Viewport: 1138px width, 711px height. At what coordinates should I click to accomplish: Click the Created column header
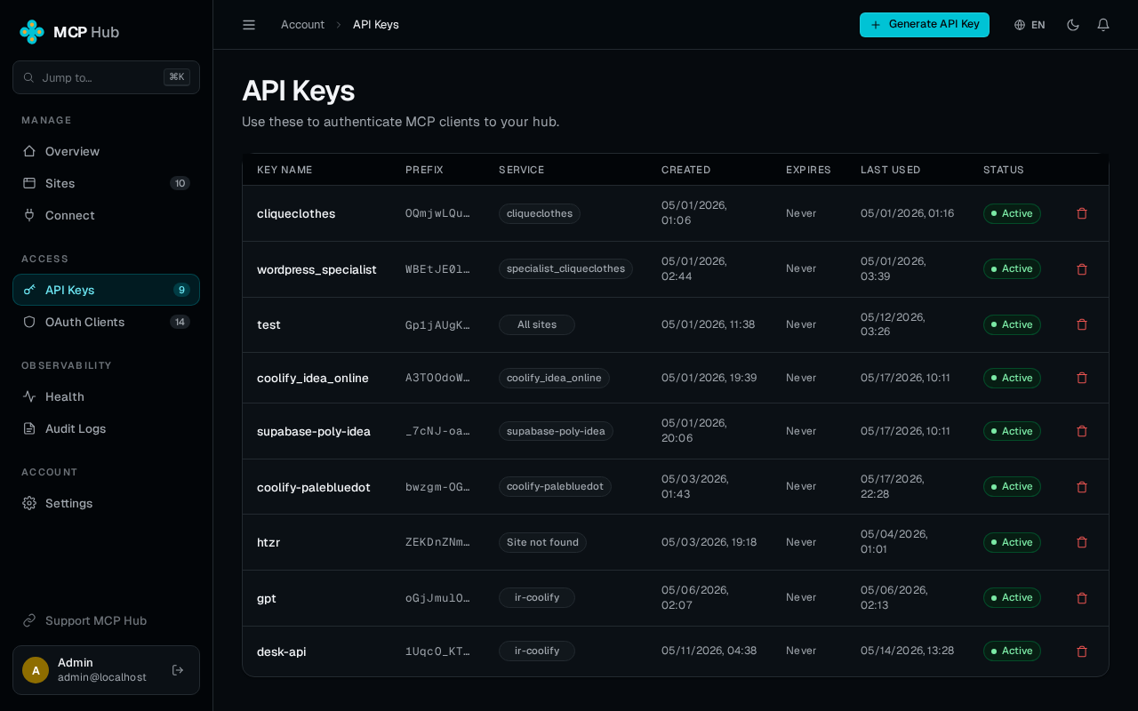point(686,170)
